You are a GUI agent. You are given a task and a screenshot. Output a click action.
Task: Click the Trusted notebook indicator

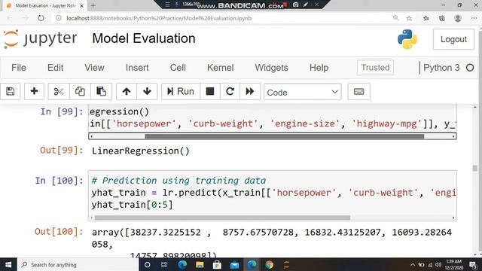[375, 68]
